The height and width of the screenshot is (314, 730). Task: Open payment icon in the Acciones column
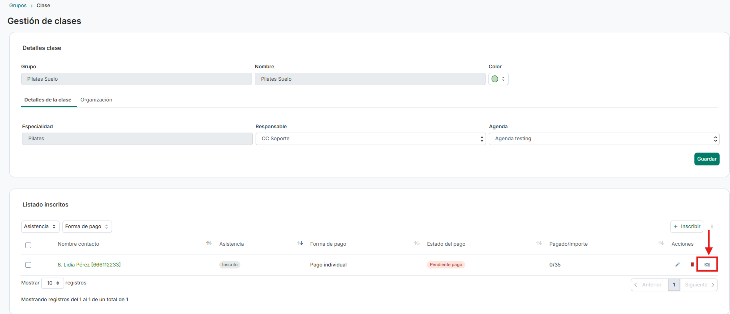click(x=707, y=264)
